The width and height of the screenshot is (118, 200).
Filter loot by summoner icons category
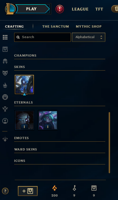pyautogui.click(x=5, y=121)
